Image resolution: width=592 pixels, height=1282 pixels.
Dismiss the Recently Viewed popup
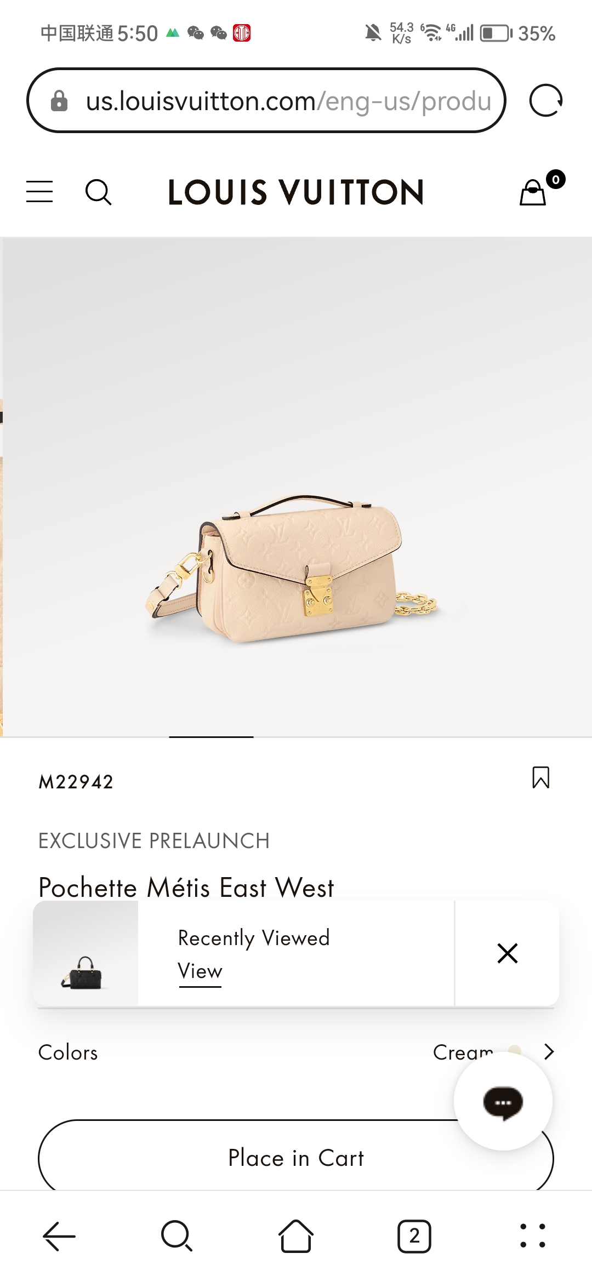(508, 953)
